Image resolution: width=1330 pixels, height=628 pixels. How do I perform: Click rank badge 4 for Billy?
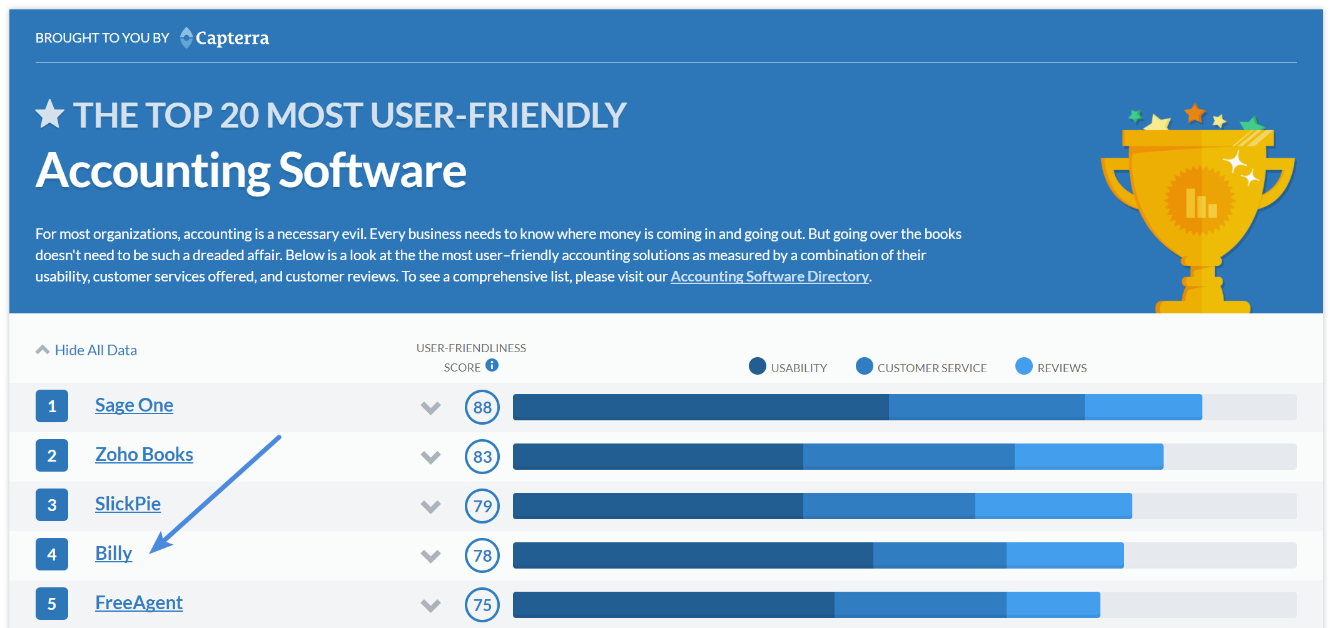click(52, 554)
